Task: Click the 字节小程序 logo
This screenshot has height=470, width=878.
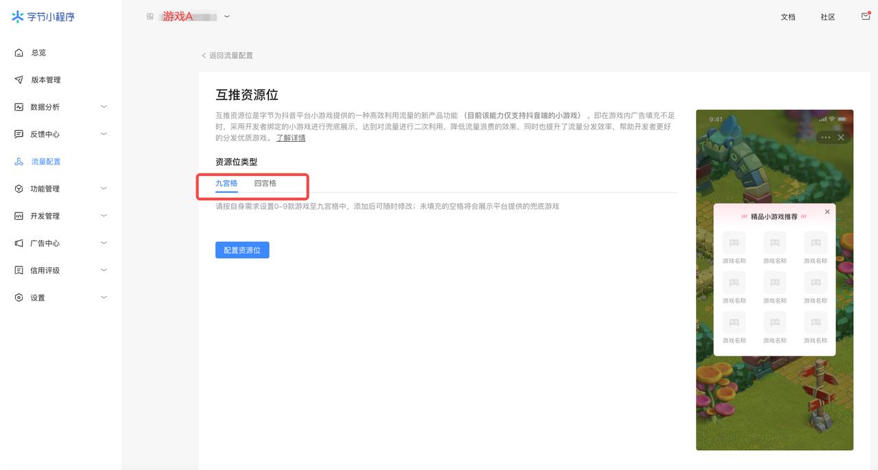Action: [x=43, y=17]
